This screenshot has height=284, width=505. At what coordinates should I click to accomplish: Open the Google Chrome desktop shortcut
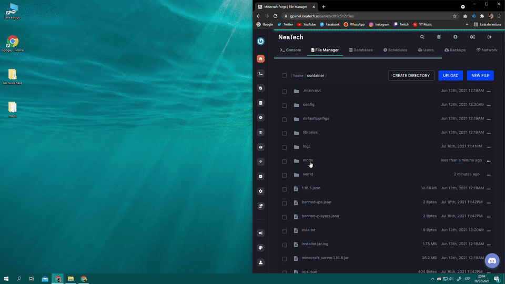[13, 44]
